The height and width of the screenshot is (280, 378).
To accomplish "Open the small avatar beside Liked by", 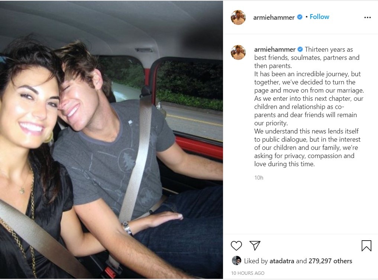I will coord(236,260).
